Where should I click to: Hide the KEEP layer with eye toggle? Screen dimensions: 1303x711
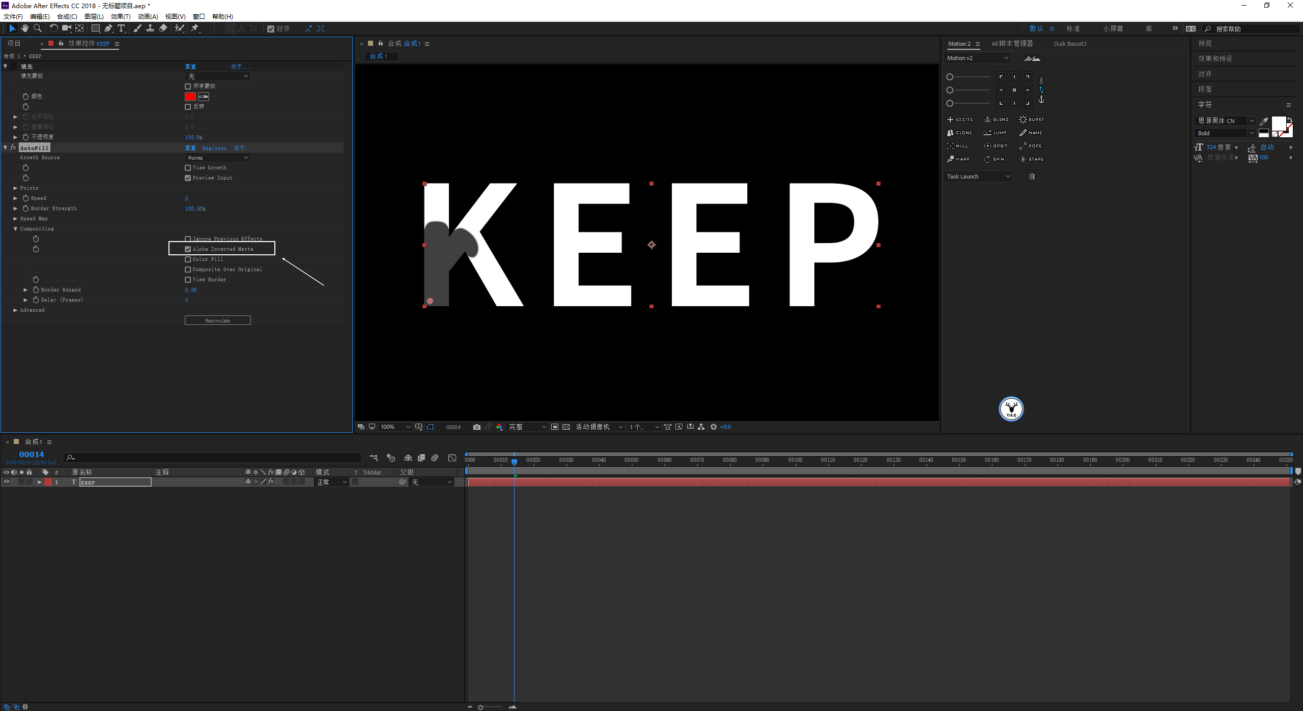pos(7,482)
